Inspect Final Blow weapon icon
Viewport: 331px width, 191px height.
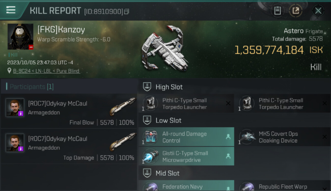[123, 106]
